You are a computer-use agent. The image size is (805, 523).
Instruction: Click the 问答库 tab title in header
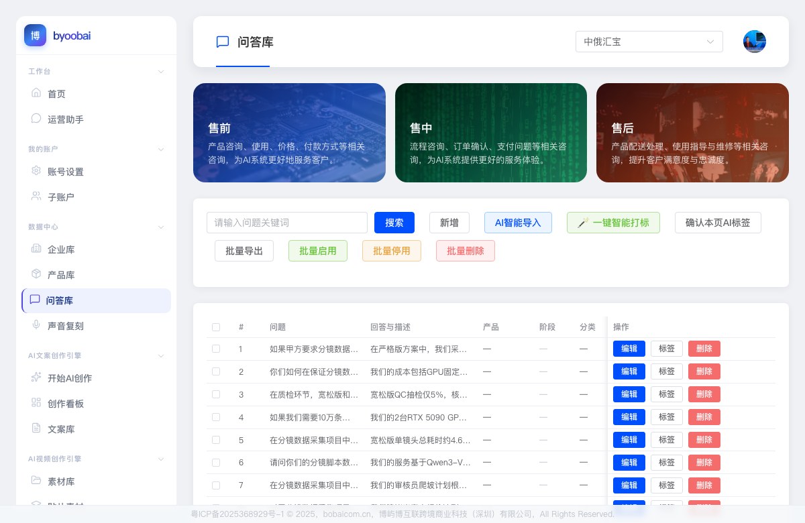[x=256, y=42]
